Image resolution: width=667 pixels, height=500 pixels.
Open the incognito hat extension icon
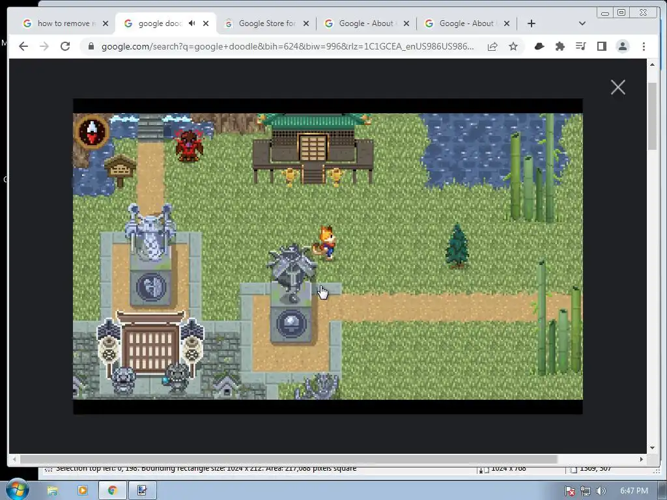tap(539, 46)
